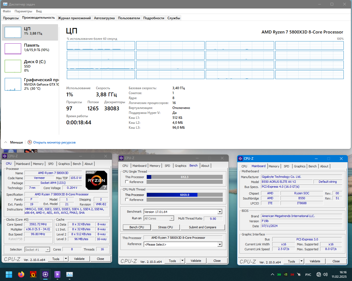The width and height of the screenshot is (352, 281).
Task: Enable Multi Thread Reference checkbox
Action: tap(127, 199)
